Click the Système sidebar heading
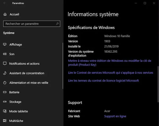This screenshot has height=126, width=159. 9,33
